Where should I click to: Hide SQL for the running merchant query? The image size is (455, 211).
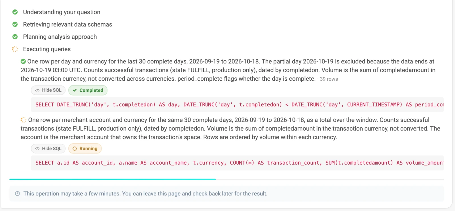(48, 148)
